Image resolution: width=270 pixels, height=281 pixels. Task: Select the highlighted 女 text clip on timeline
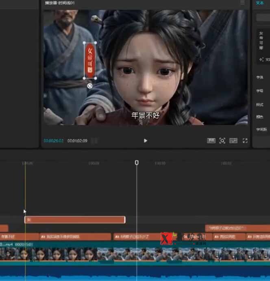point(75,220)
